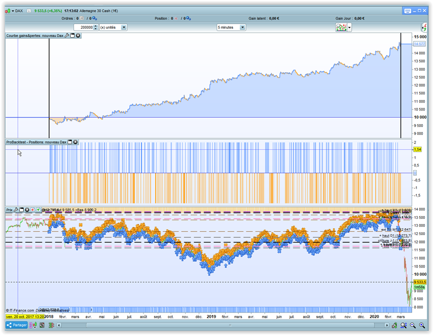Open settings wrench for Courbe gains&pertes

[67, 36]
